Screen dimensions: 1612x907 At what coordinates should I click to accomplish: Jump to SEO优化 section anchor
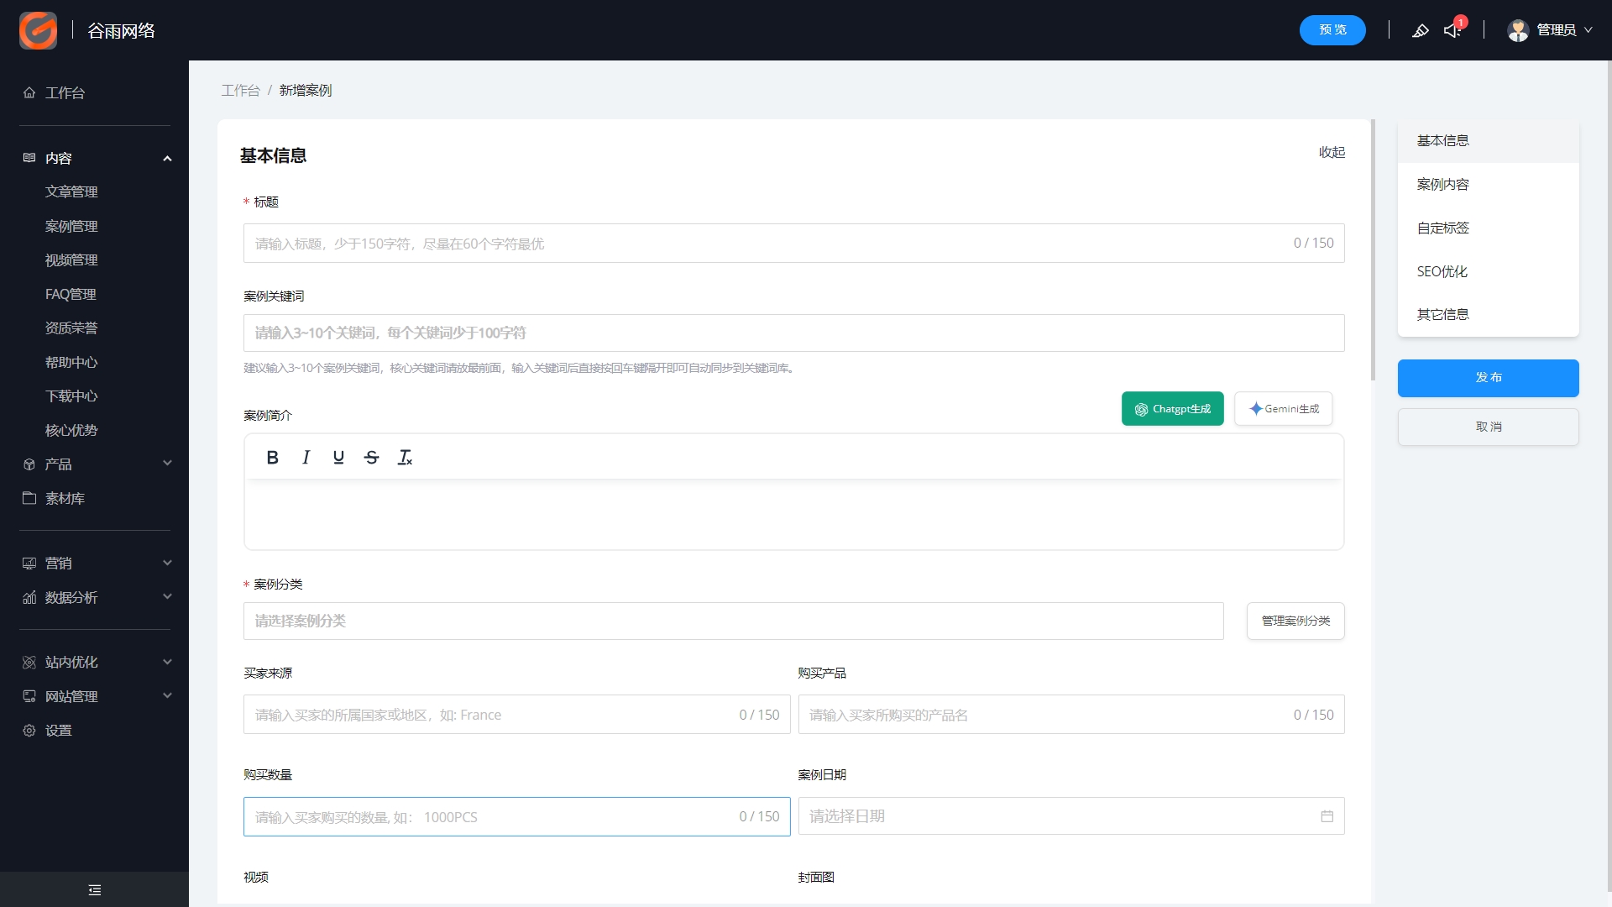1442,271
